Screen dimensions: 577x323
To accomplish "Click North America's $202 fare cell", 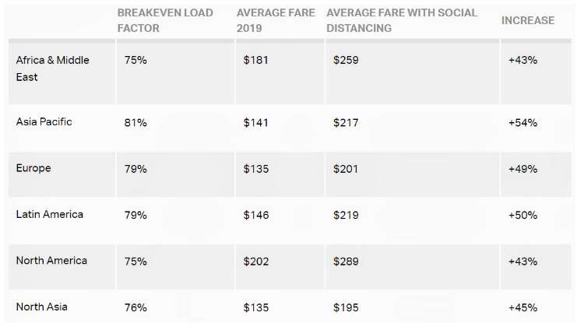I will pyautogui.click(x=256, y=261).
